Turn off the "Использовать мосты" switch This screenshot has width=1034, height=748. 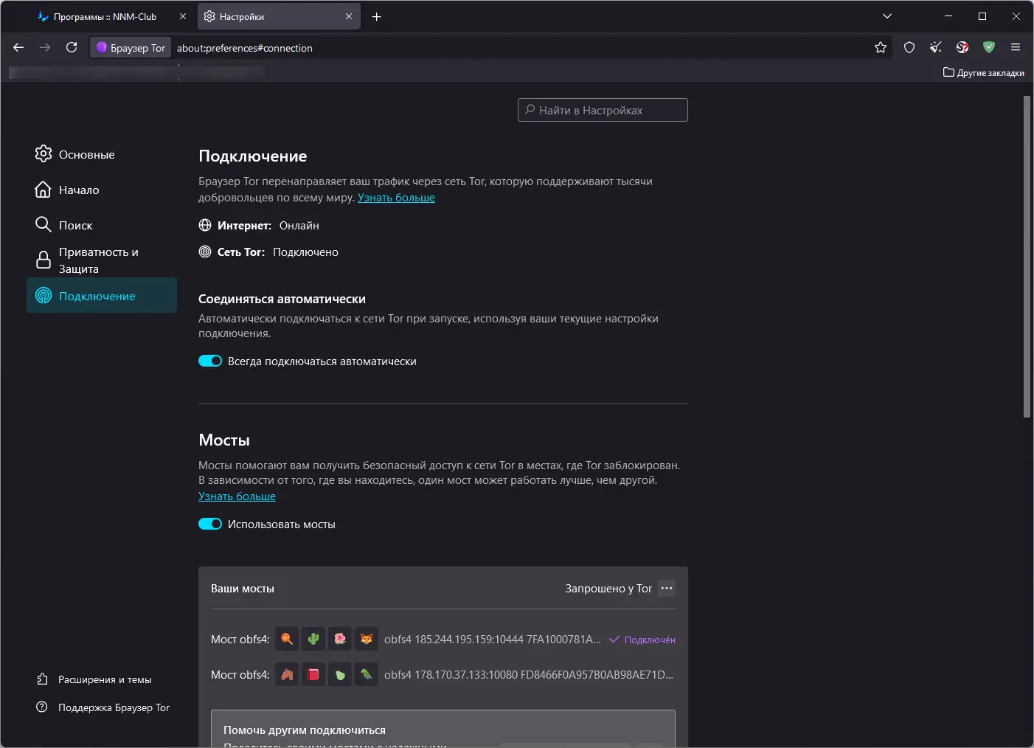pos(210,524)
